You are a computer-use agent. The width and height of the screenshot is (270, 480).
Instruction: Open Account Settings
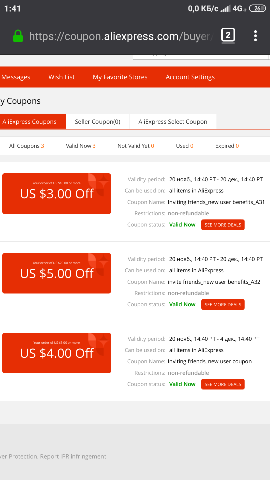point(190,77)
